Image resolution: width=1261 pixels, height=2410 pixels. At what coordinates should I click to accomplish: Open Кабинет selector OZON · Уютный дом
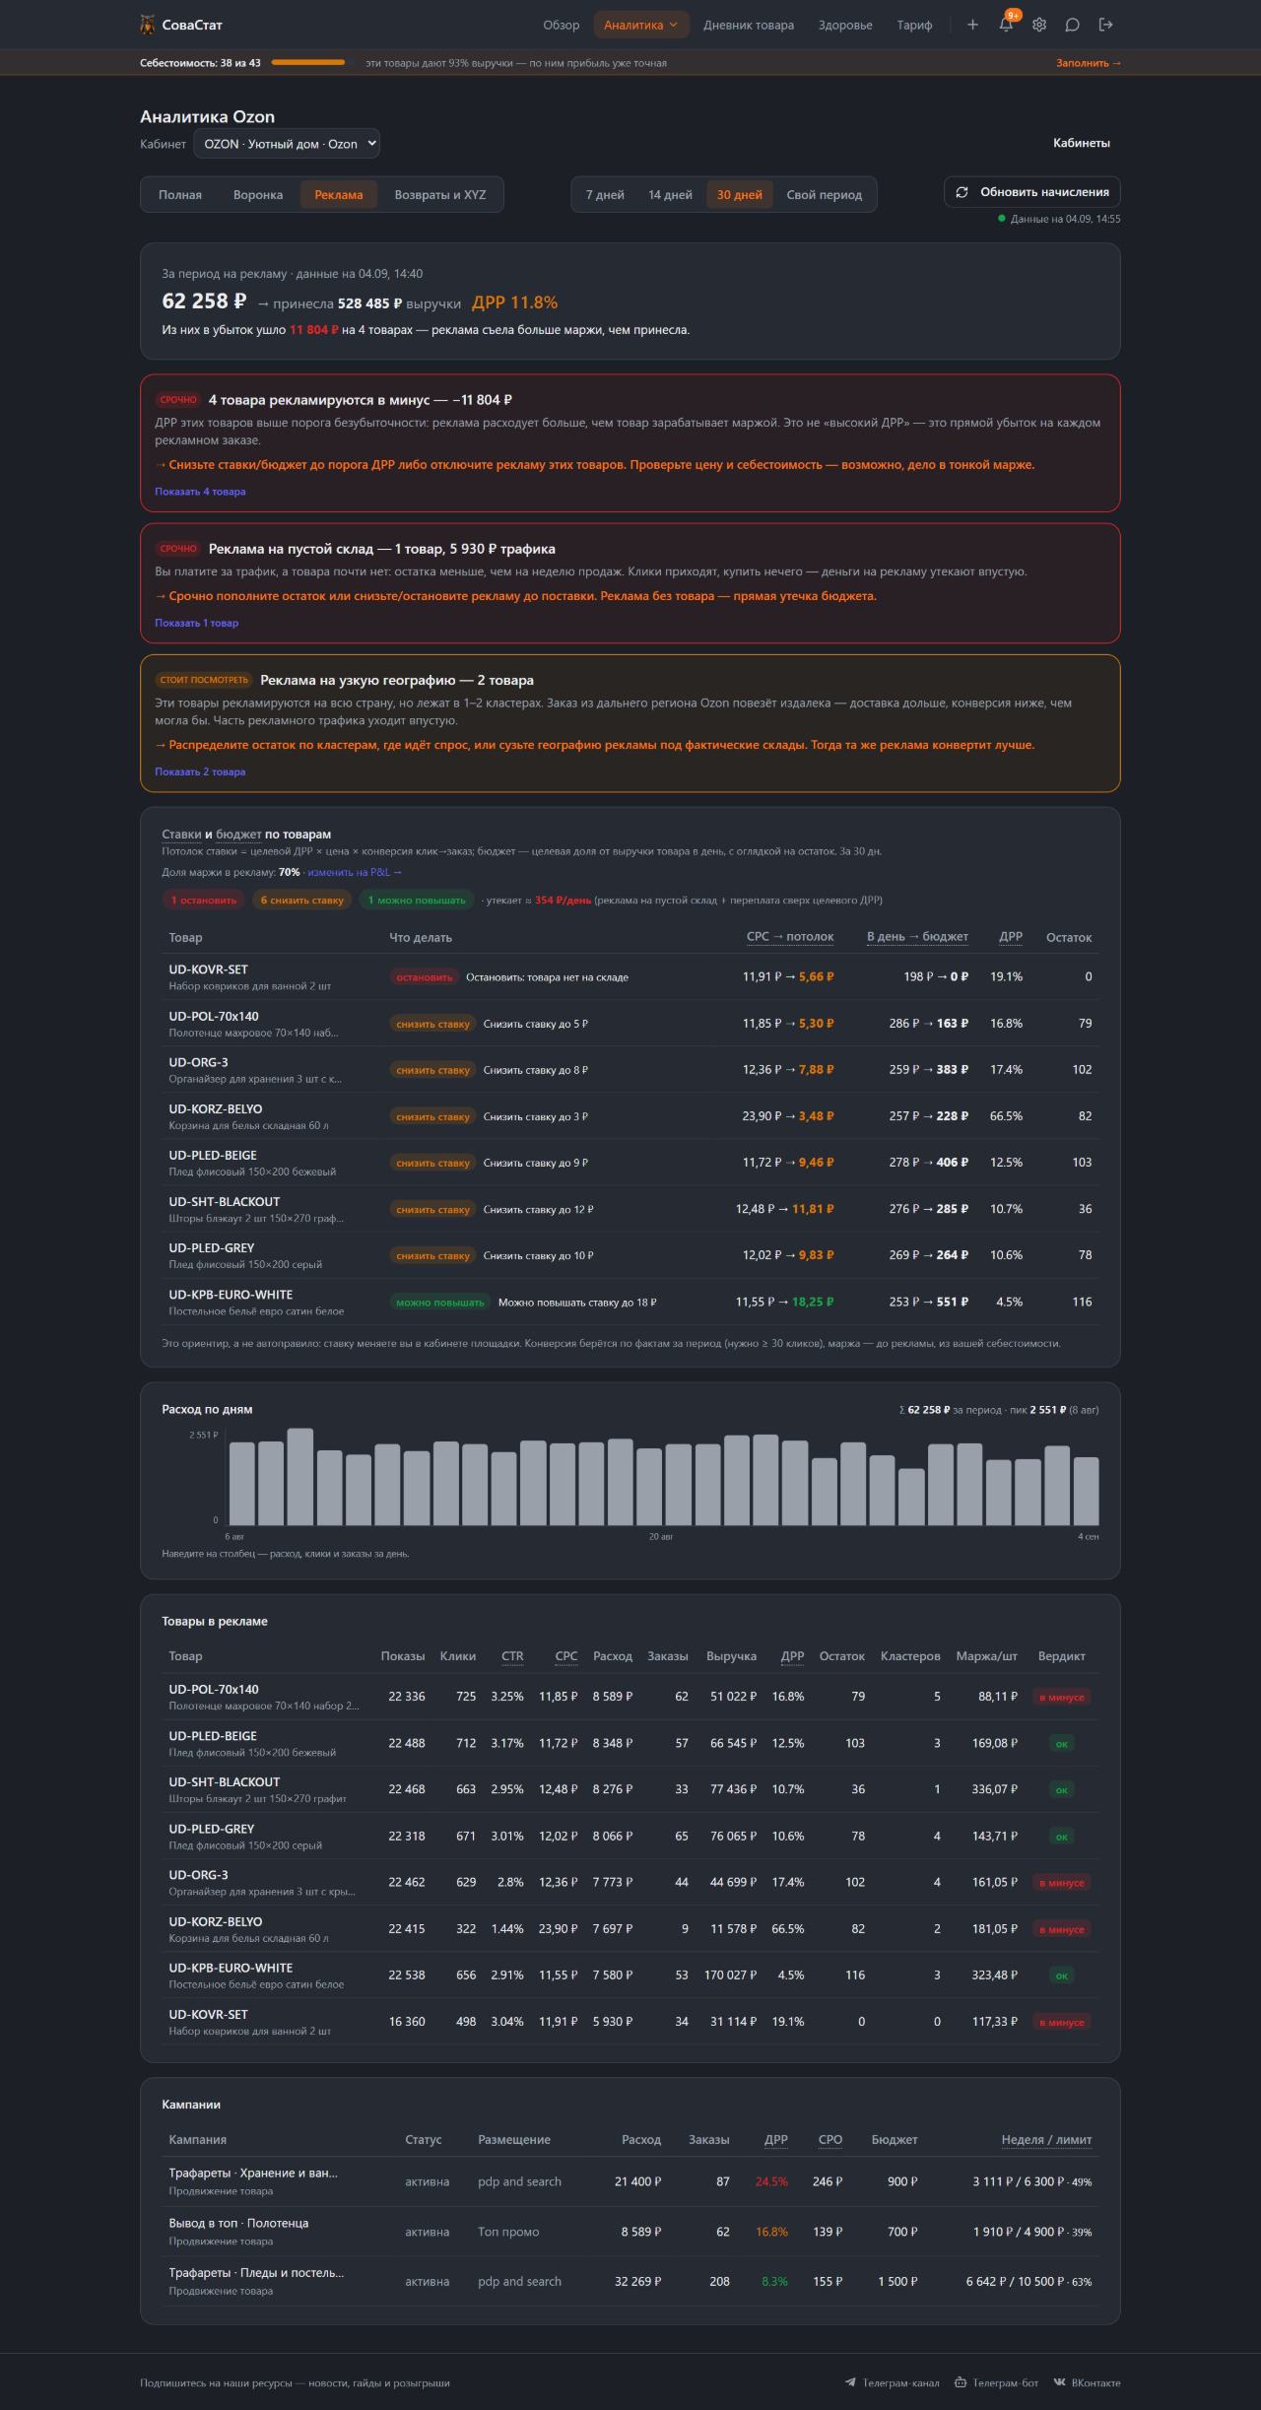pyautogui.click(x=287, y=144)
